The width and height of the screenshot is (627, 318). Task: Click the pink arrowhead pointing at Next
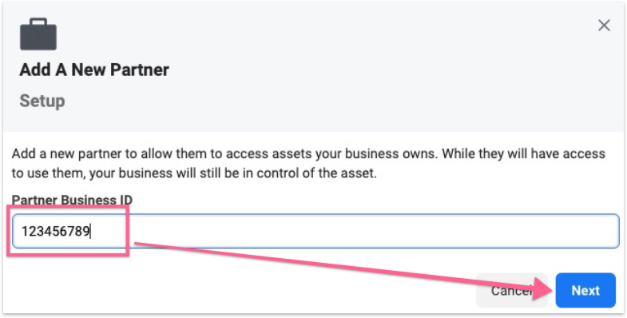[545, 289]
